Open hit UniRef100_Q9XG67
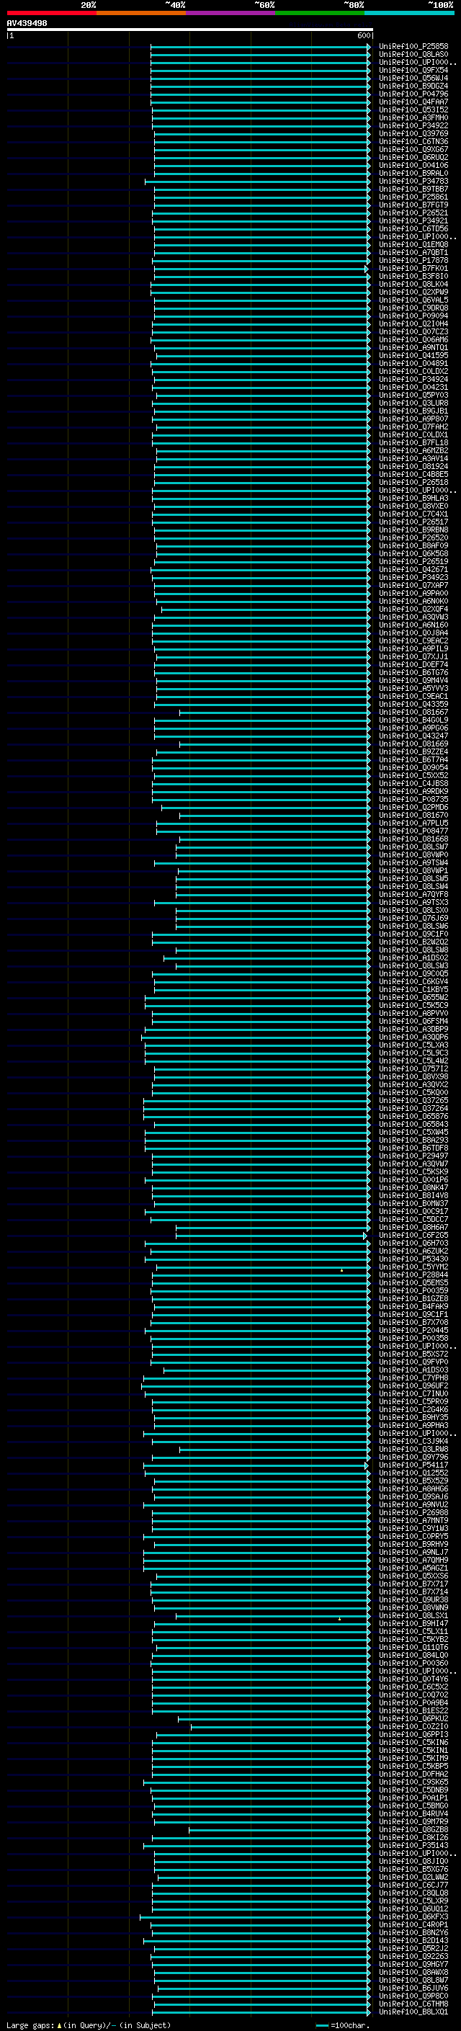 pyautogui.click(x=413, y=149)
